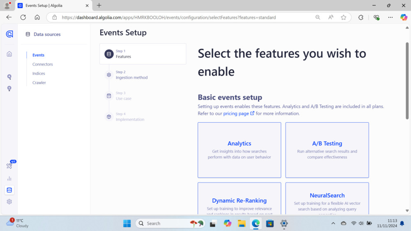Viewport: 411px width, 231px height.
Task: Click the Data sources heading
Action: pyautogui.click(x=47, y=34)
